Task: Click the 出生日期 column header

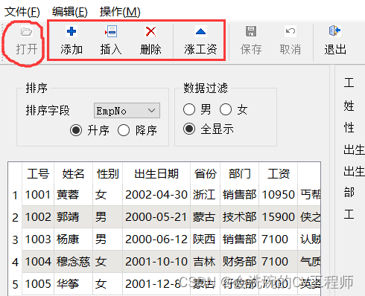Action: [x=156, y=173]
